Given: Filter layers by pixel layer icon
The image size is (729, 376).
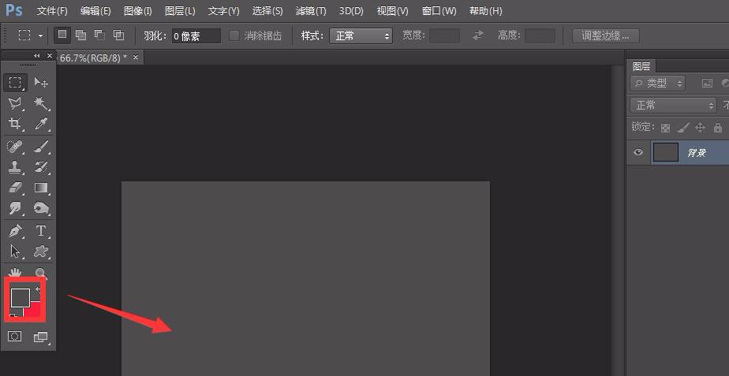Looking at the screenshot, I should coord(707,84).
